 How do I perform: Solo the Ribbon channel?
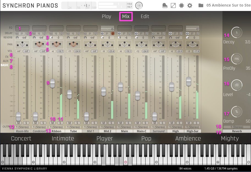pos(60,123)
